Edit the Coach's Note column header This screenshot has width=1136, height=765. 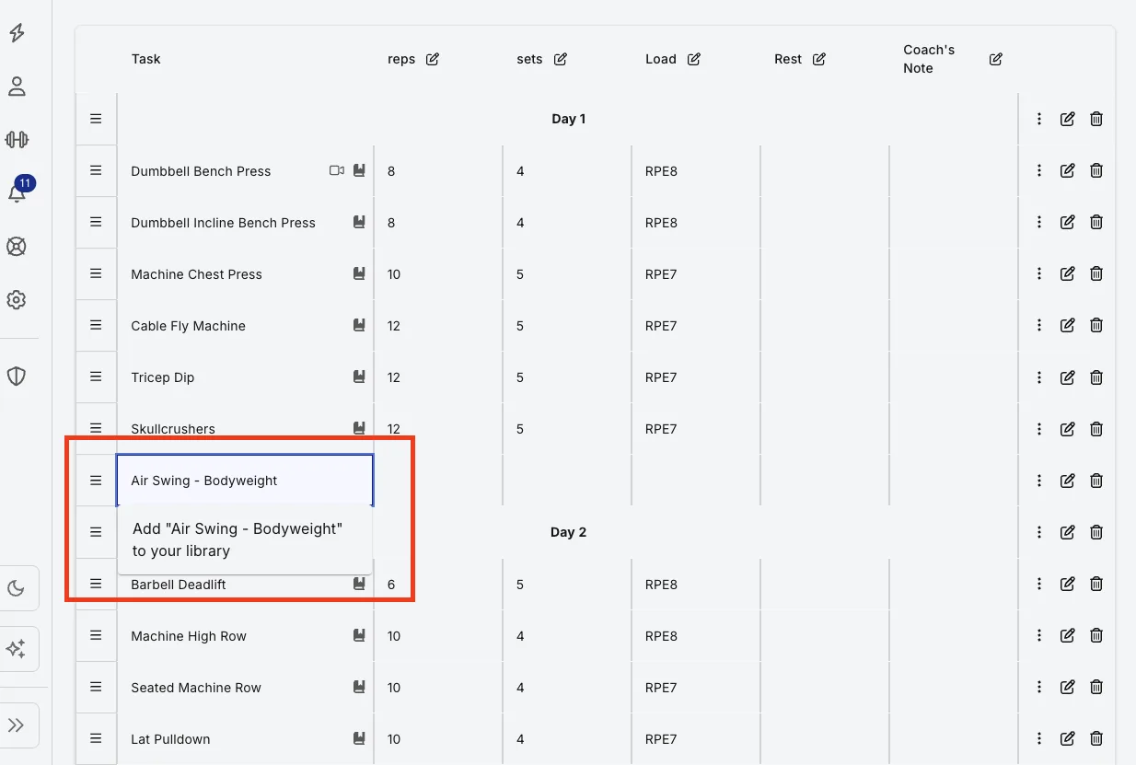[x=996, y=59]
